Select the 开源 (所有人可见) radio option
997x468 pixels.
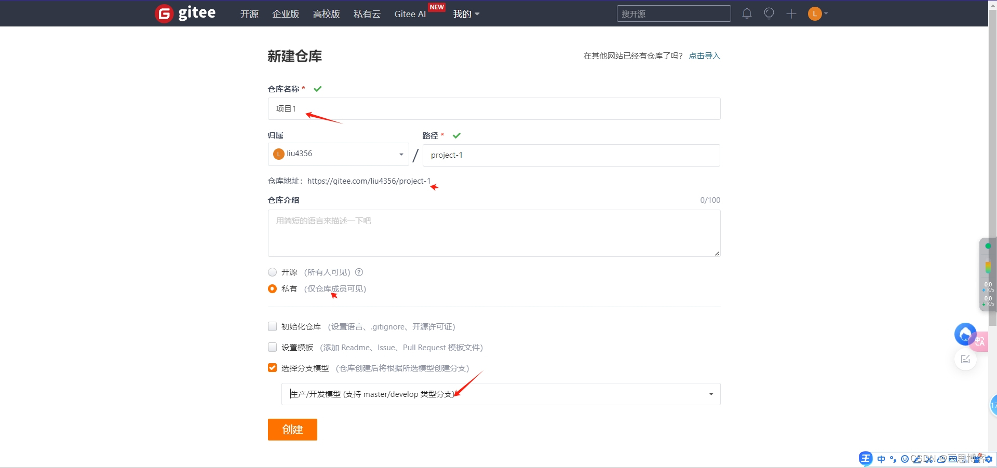pyautogui.click(x=272, y=272)
